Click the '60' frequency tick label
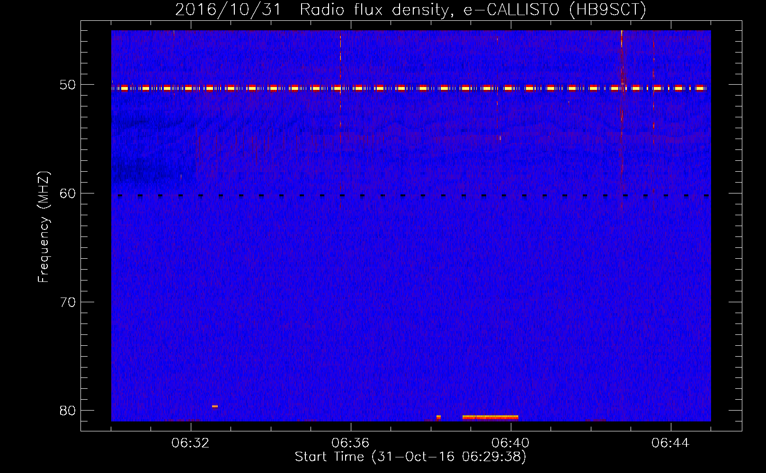The height and width of the screenshot is (473, 766). [67, 193]
